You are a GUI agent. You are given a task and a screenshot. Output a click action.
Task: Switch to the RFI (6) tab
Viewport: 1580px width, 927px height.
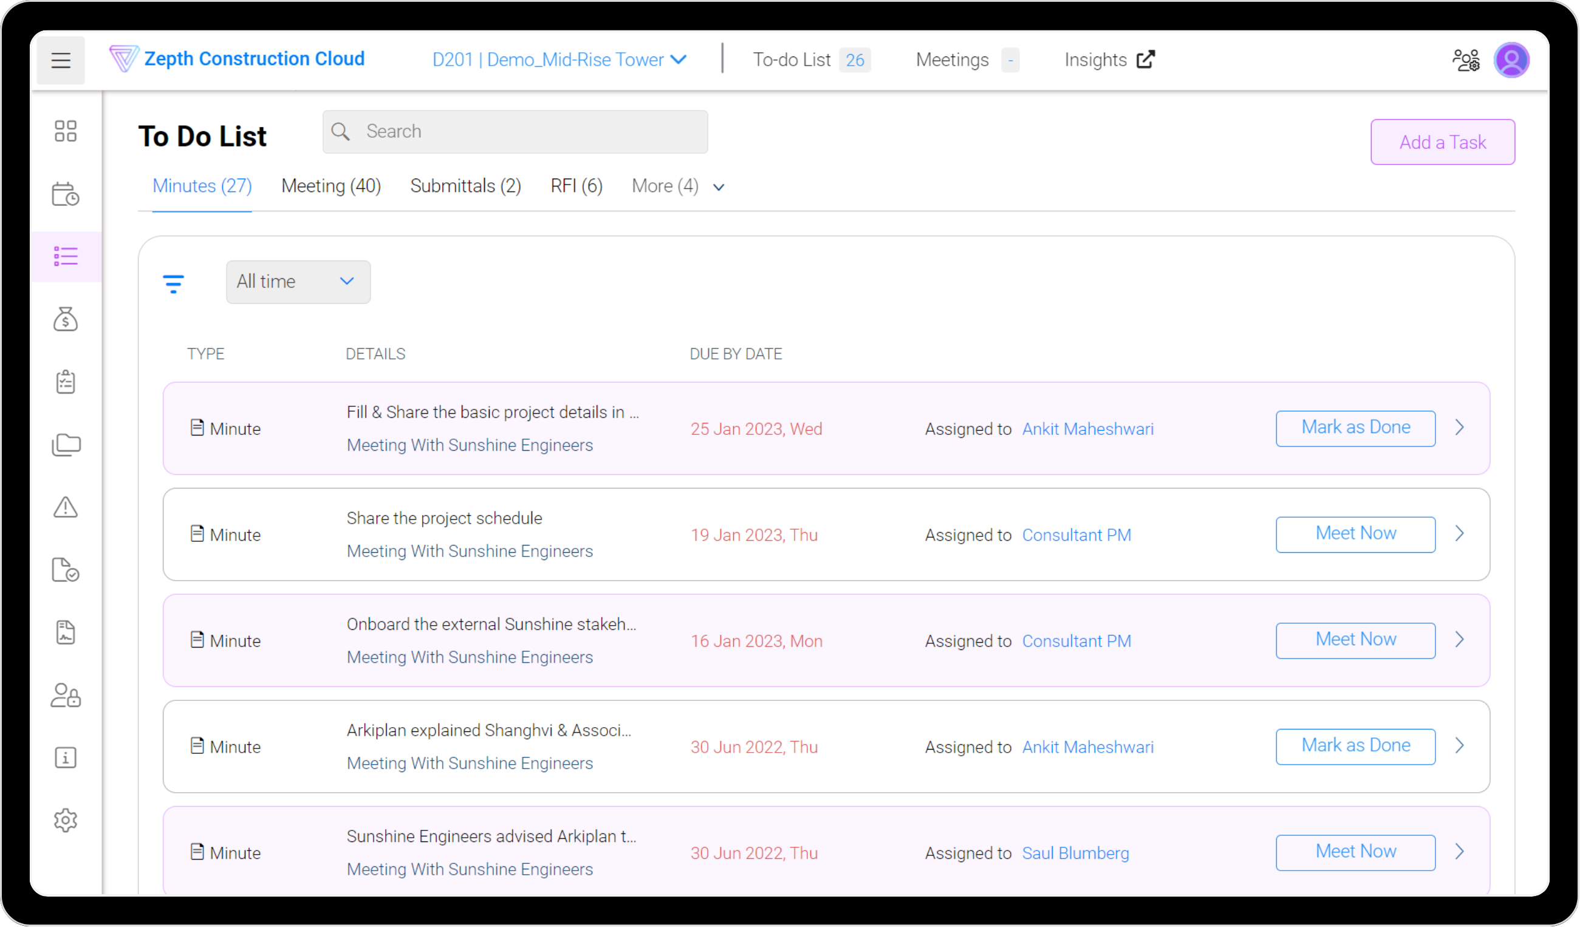coord(576,186)
